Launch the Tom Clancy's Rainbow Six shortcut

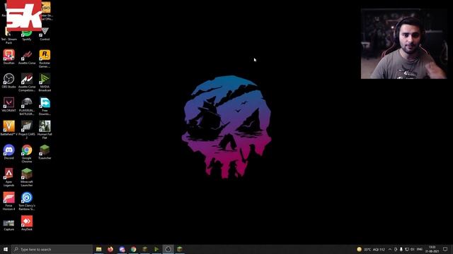click(27, 201)
